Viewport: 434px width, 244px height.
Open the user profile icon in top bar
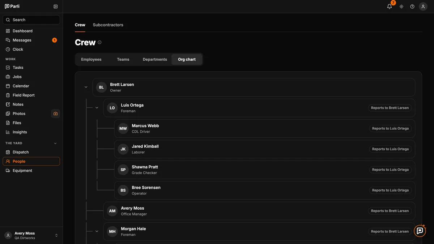423,7
